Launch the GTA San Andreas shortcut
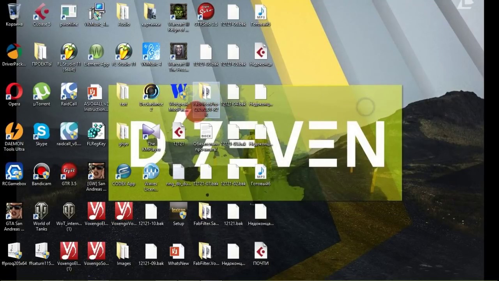499x281 pixels. (x=14, y=217)
